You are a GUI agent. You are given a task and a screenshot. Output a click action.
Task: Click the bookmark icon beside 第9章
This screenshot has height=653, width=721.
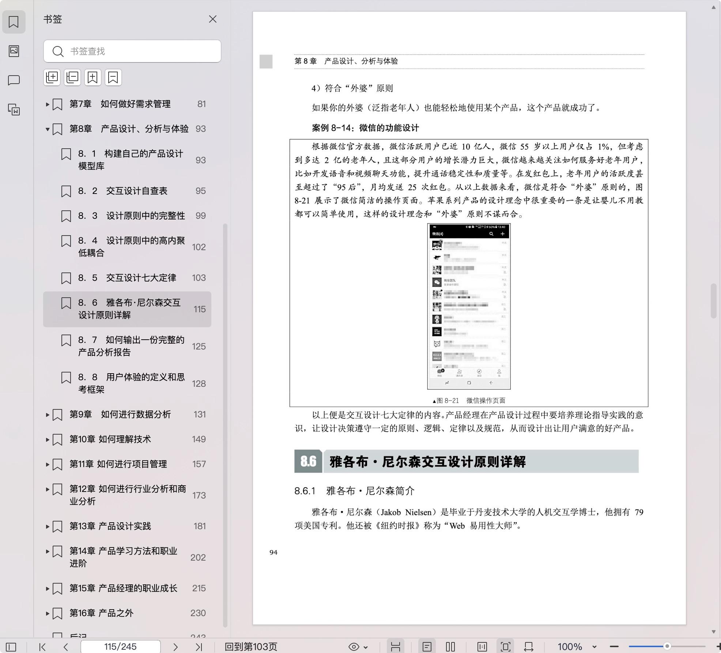pyautogui.click(x=57, y=415)
